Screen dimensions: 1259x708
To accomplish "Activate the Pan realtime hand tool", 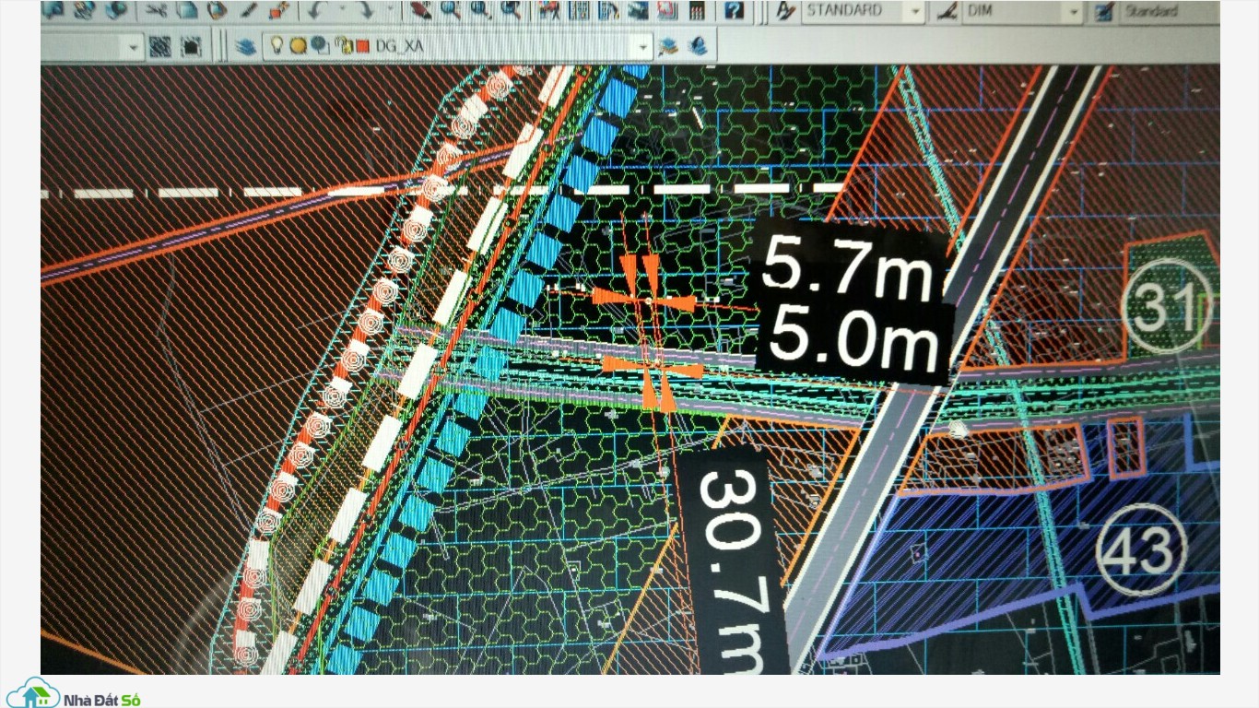I will (420, 10).
